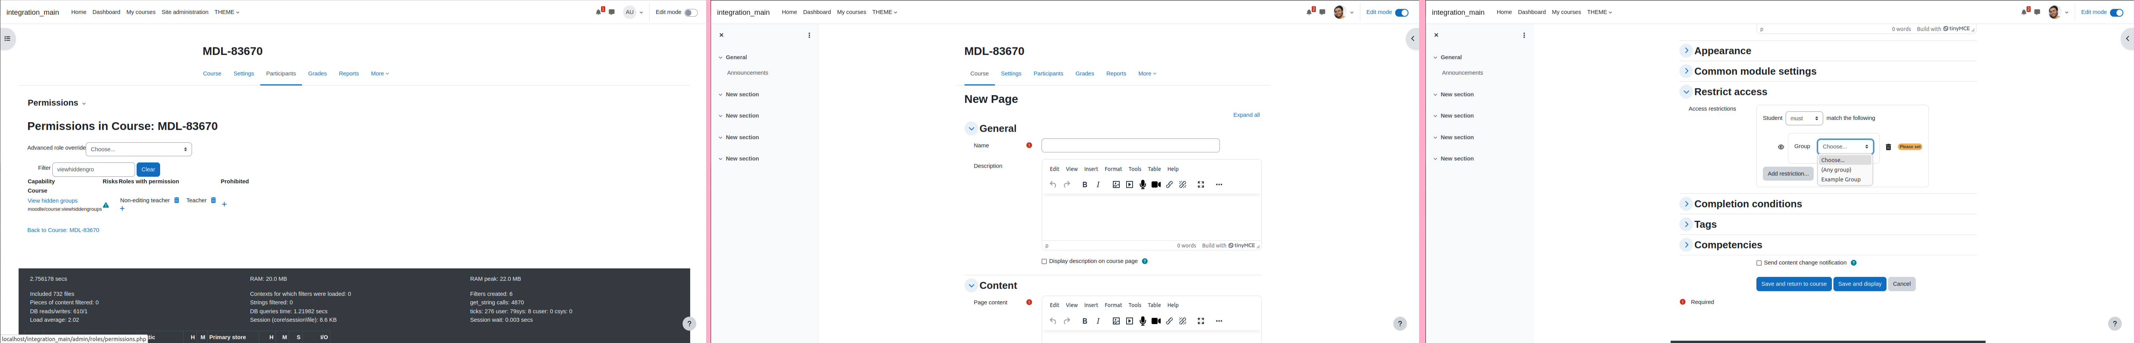
Task: Open block drawer arrow in right window
Action: click(2127, 38)
